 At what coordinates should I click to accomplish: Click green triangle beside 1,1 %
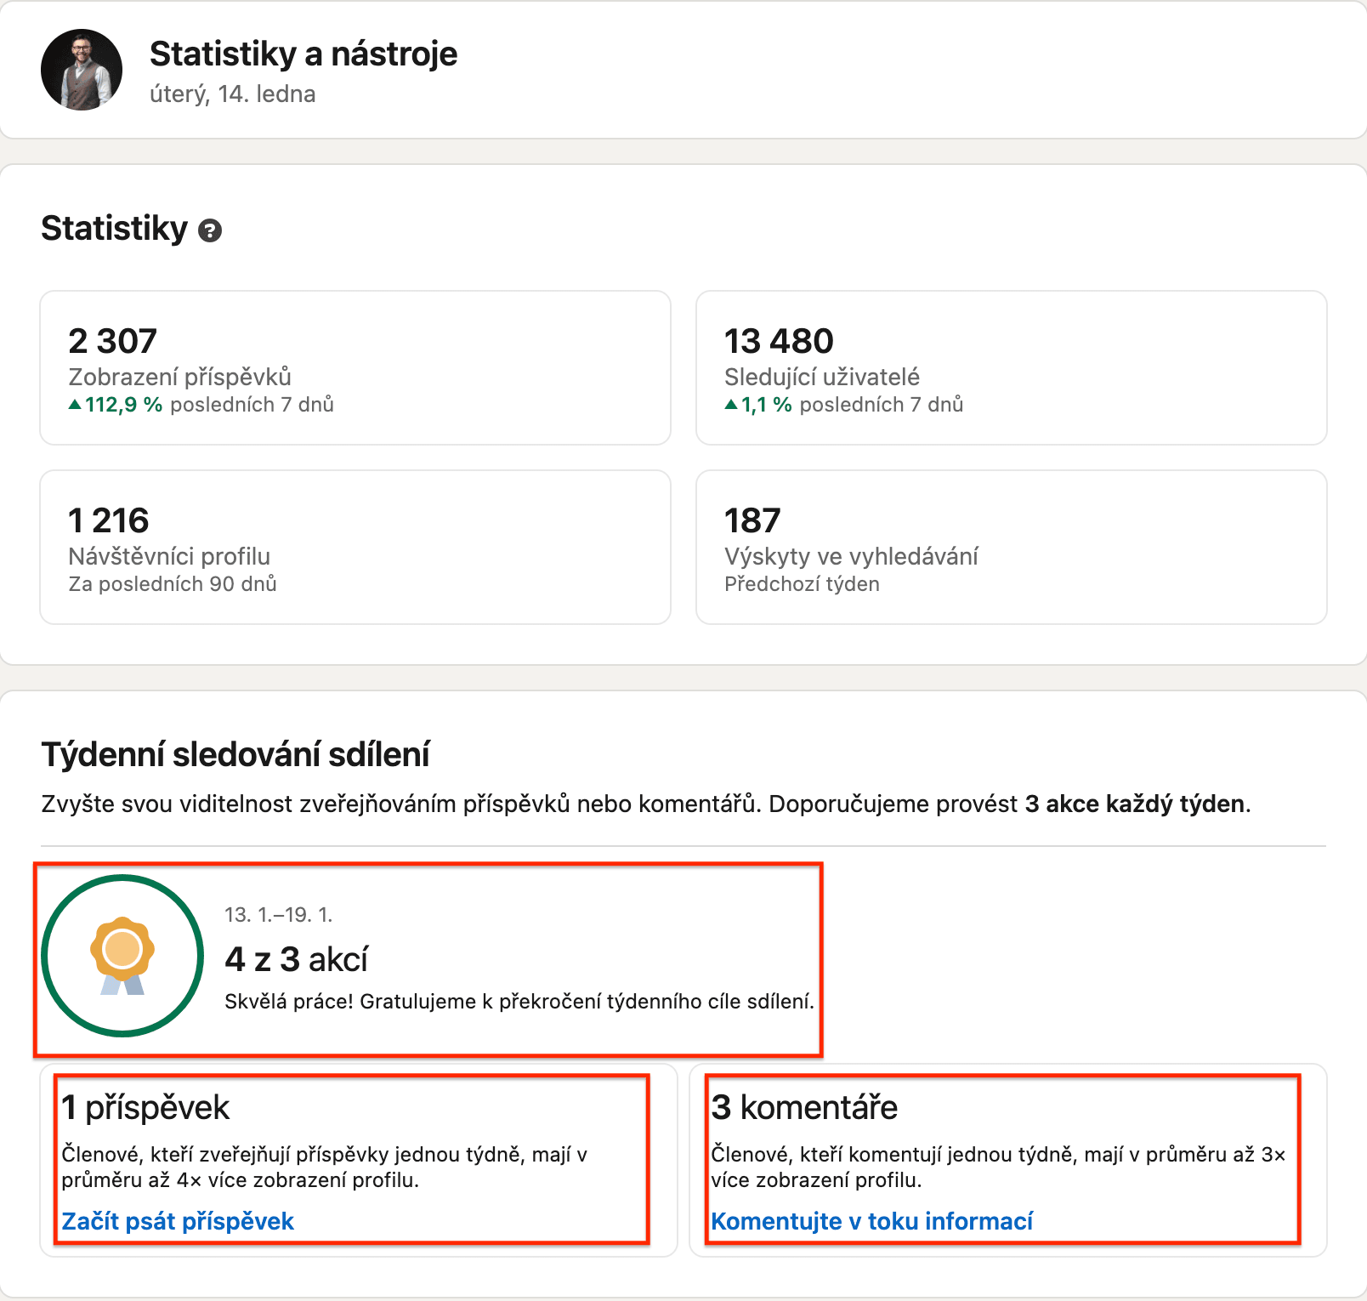(731, 405)
